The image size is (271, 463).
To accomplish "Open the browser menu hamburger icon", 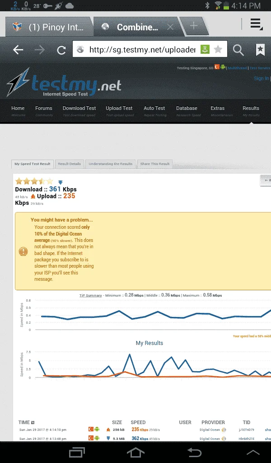I will pos(256,24).
